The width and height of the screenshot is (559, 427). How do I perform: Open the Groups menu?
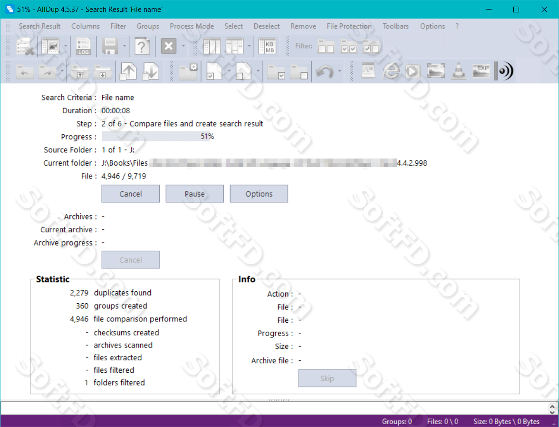[x=148, y=26]
